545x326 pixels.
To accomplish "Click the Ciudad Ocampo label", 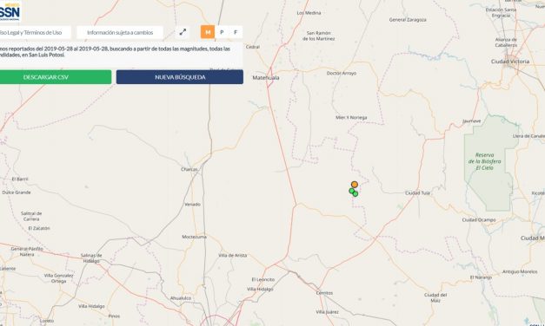I will [x=479, y=220].
